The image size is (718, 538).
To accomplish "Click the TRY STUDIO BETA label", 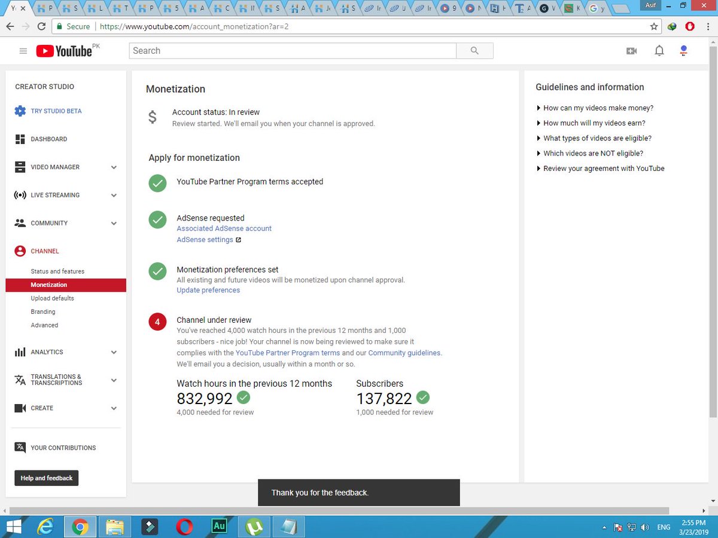I will tap(56, 111).
